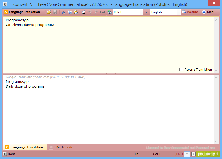Image resolution: width=222 pixels, height=159 pixels.
Task: Open the on-screen keyboard icon
Action: pyautogui.click(x=102, y=12)
